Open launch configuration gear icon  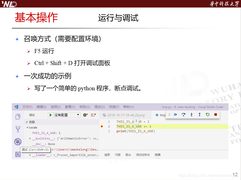point(85,115)
